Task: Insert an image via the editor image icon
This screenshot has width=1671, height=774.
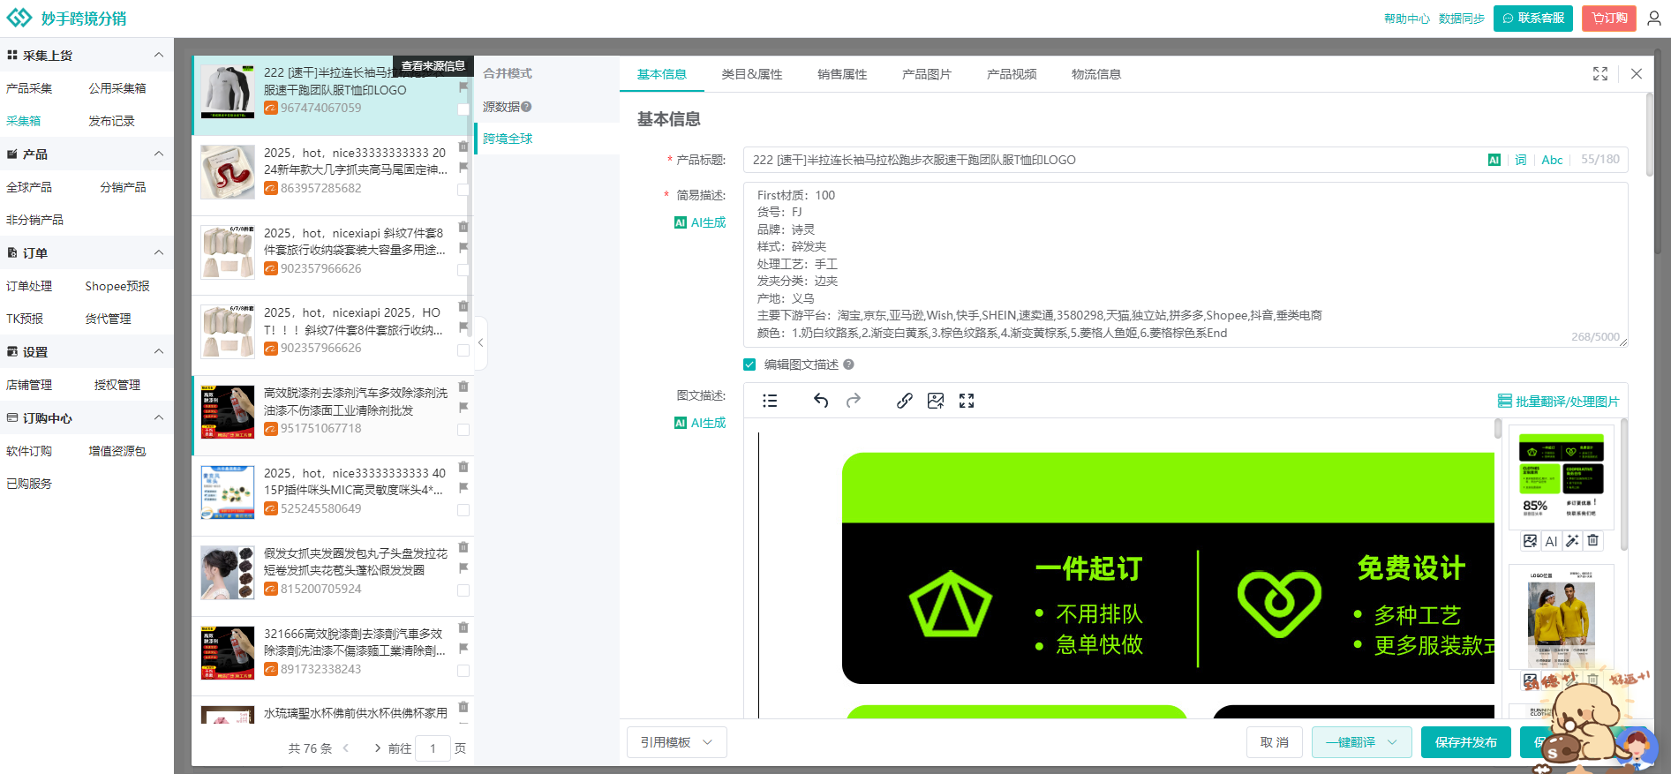Action: 936,401
